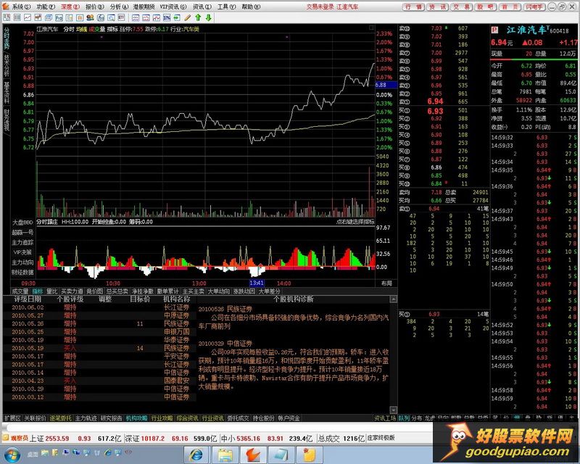Click the two-people users toolbar icon

click(x=90, y=17)
